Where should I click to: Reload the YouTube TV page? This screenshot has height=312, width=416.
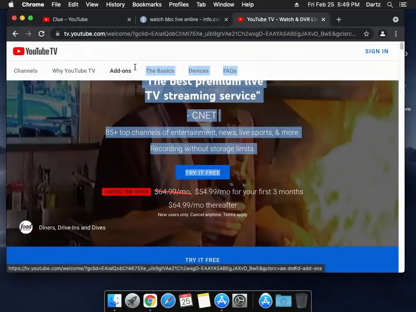[x=41, y=34]
